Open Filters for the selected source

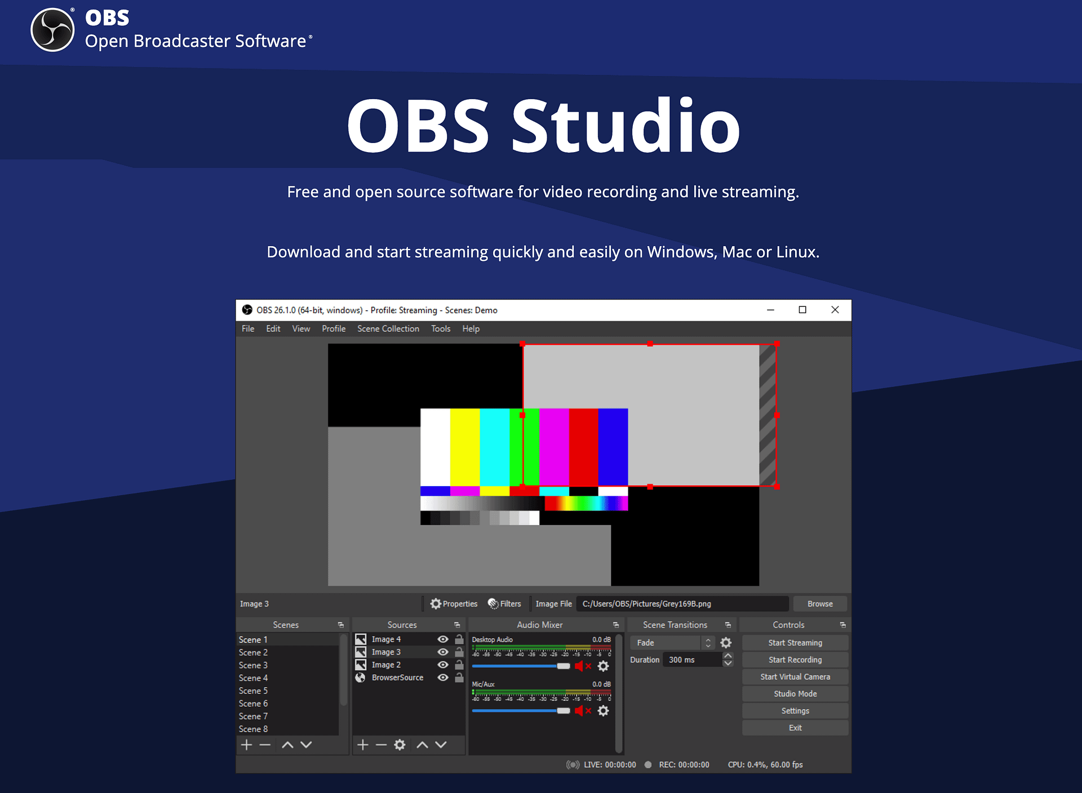504,604
